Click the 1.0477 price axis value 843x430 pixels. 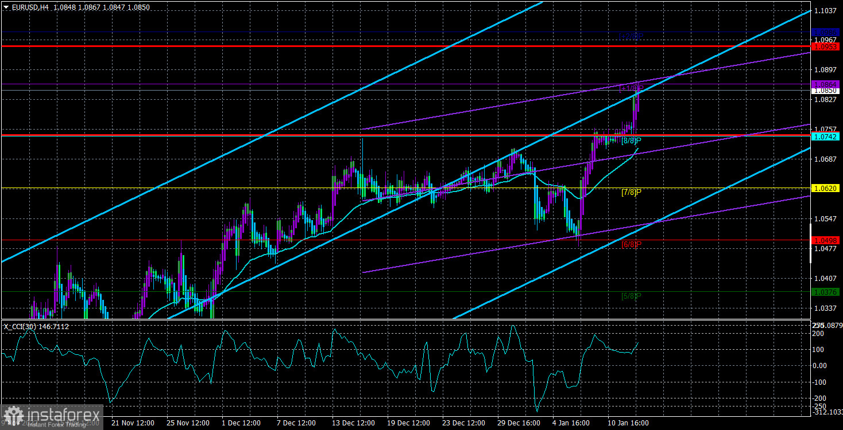point(826,248)
